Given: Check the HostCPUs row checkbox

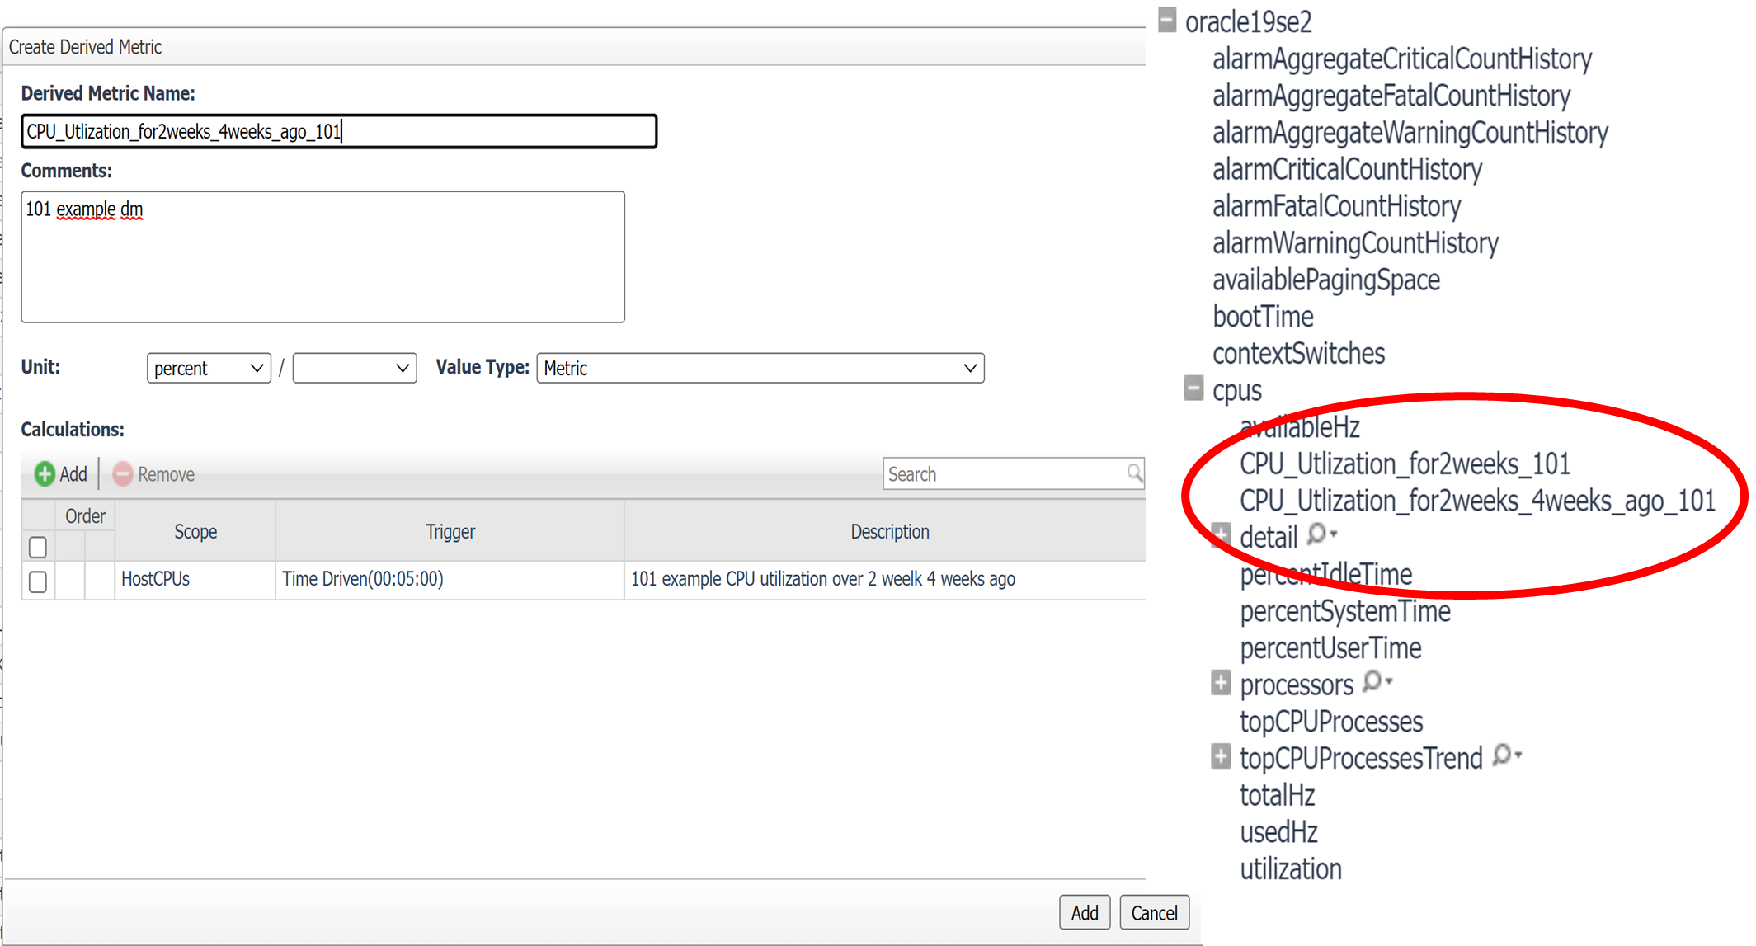Looking at the screenshot, I should coord(38,581).
